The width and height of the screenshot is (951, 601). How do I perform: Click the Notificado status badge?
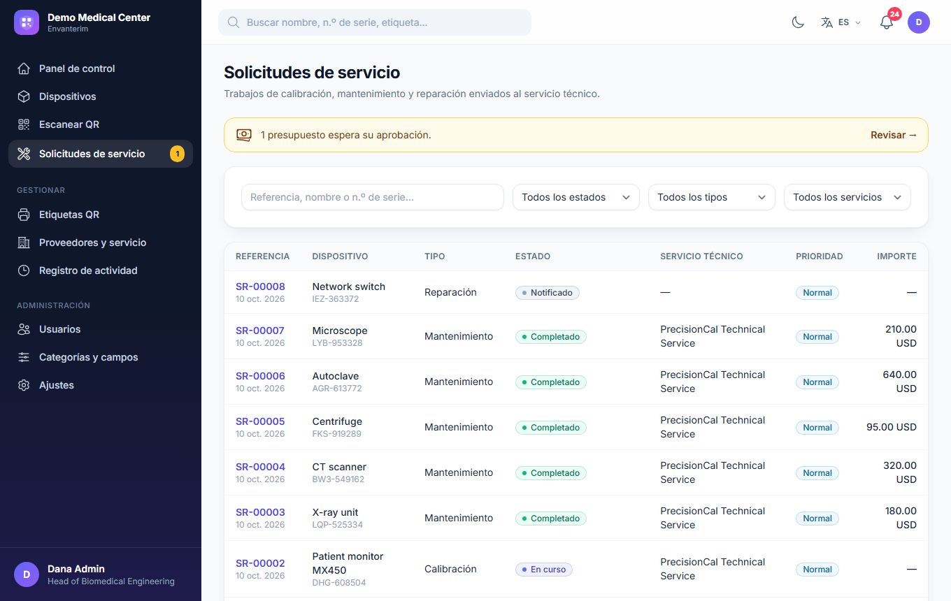click(x=548, y=293)
